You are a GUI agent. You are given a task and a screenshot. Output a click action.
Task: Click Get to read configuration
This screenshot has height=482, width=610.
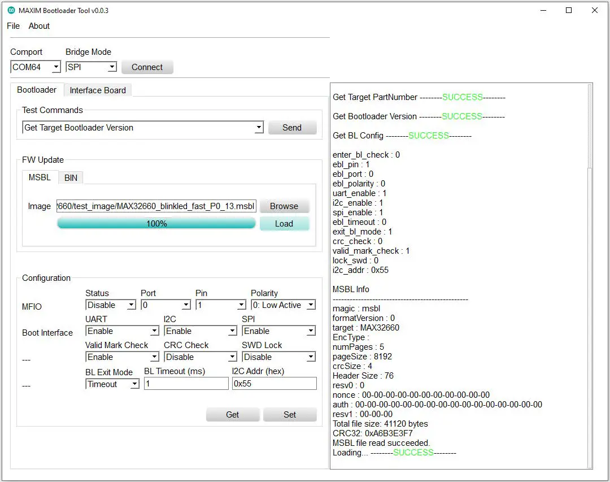pyautogui.click(x=232, y=414)
